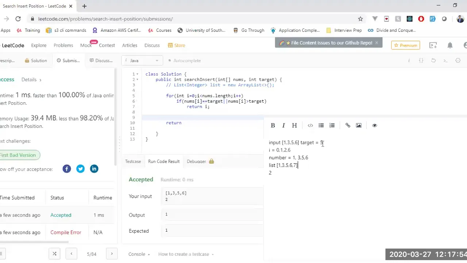Switch to the Discuss tab

(101, 61)
